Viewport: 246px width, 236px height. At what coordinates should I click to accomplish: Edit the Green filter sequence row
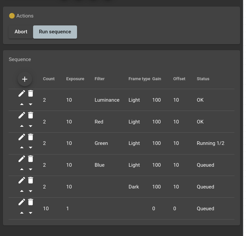22,137
